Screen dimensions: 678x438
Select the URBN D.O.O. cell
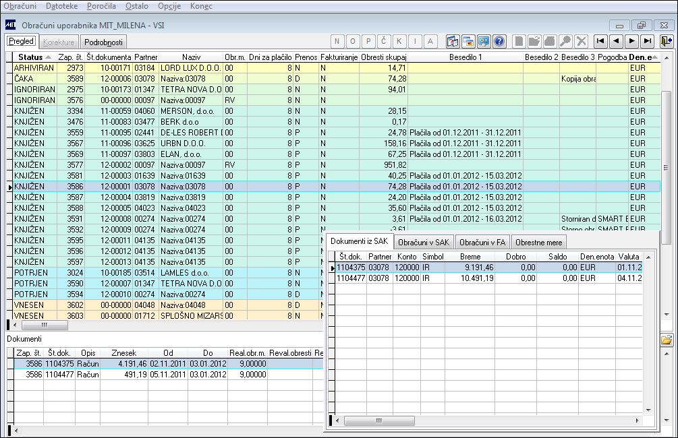[x=191, y=144]
